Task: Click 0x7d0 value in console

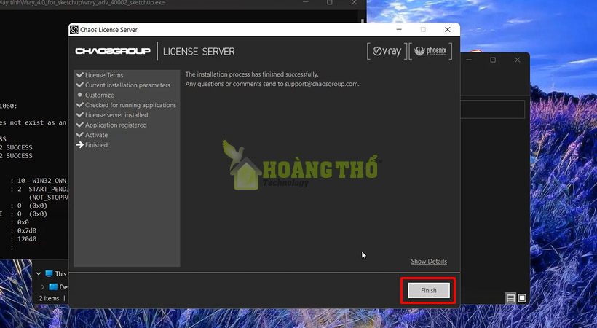Action: point(27,230)
